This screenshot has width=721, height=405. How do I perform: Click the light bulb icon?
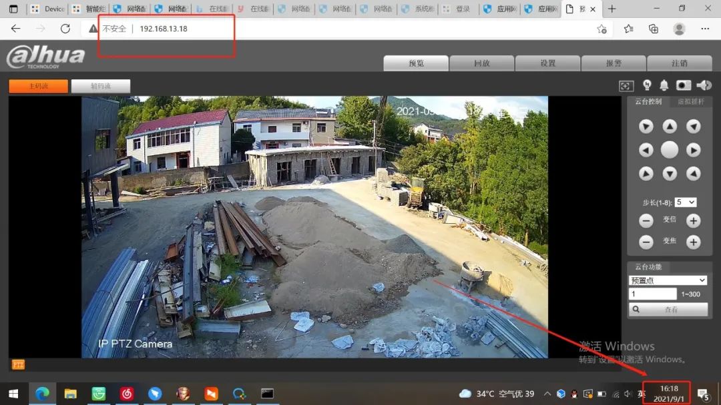(647, 85)
